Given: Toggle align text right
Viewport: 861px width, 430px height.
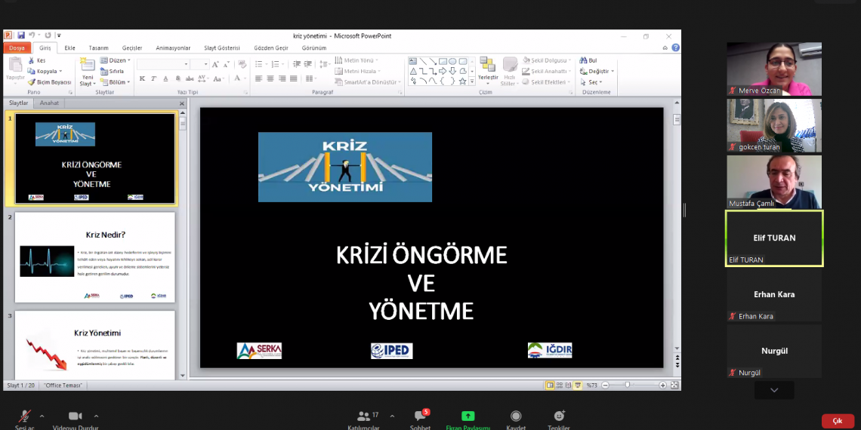Looking at the screenshot, I should [x=282, y=79].
